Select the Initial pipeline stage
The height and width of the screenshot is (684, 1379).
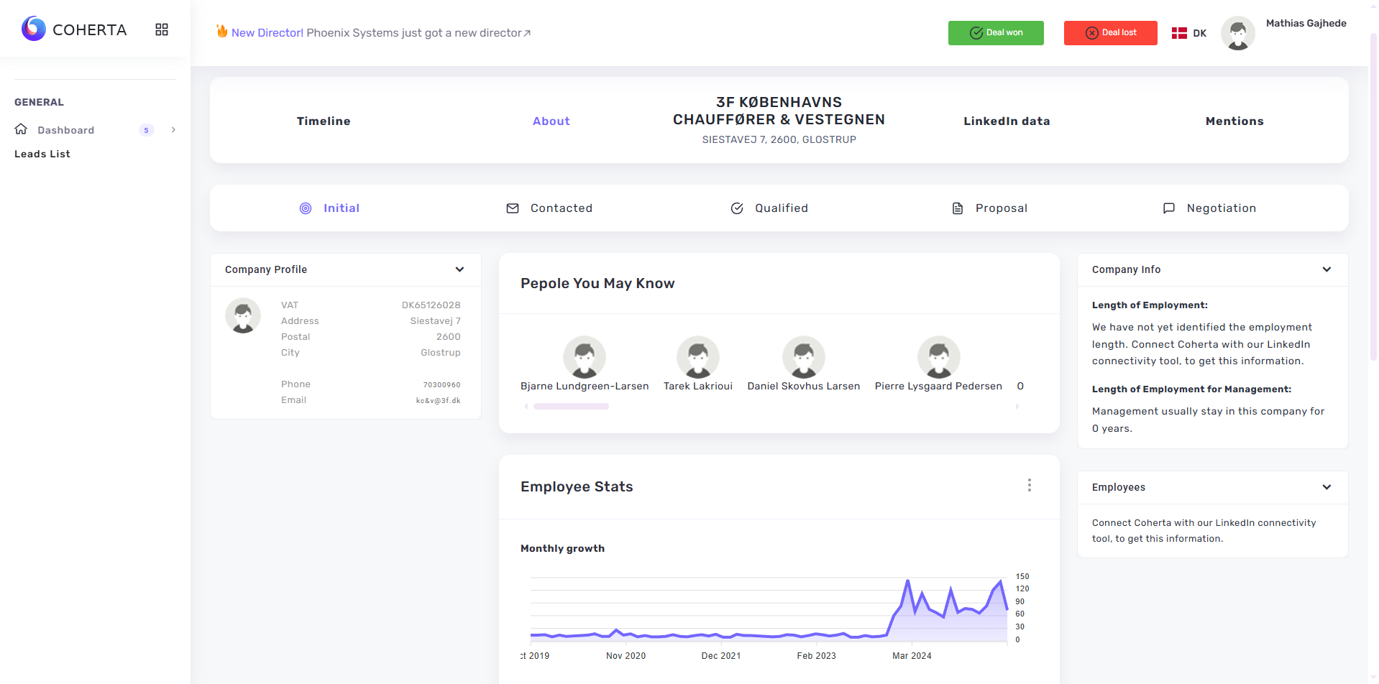tap(329, 208)
